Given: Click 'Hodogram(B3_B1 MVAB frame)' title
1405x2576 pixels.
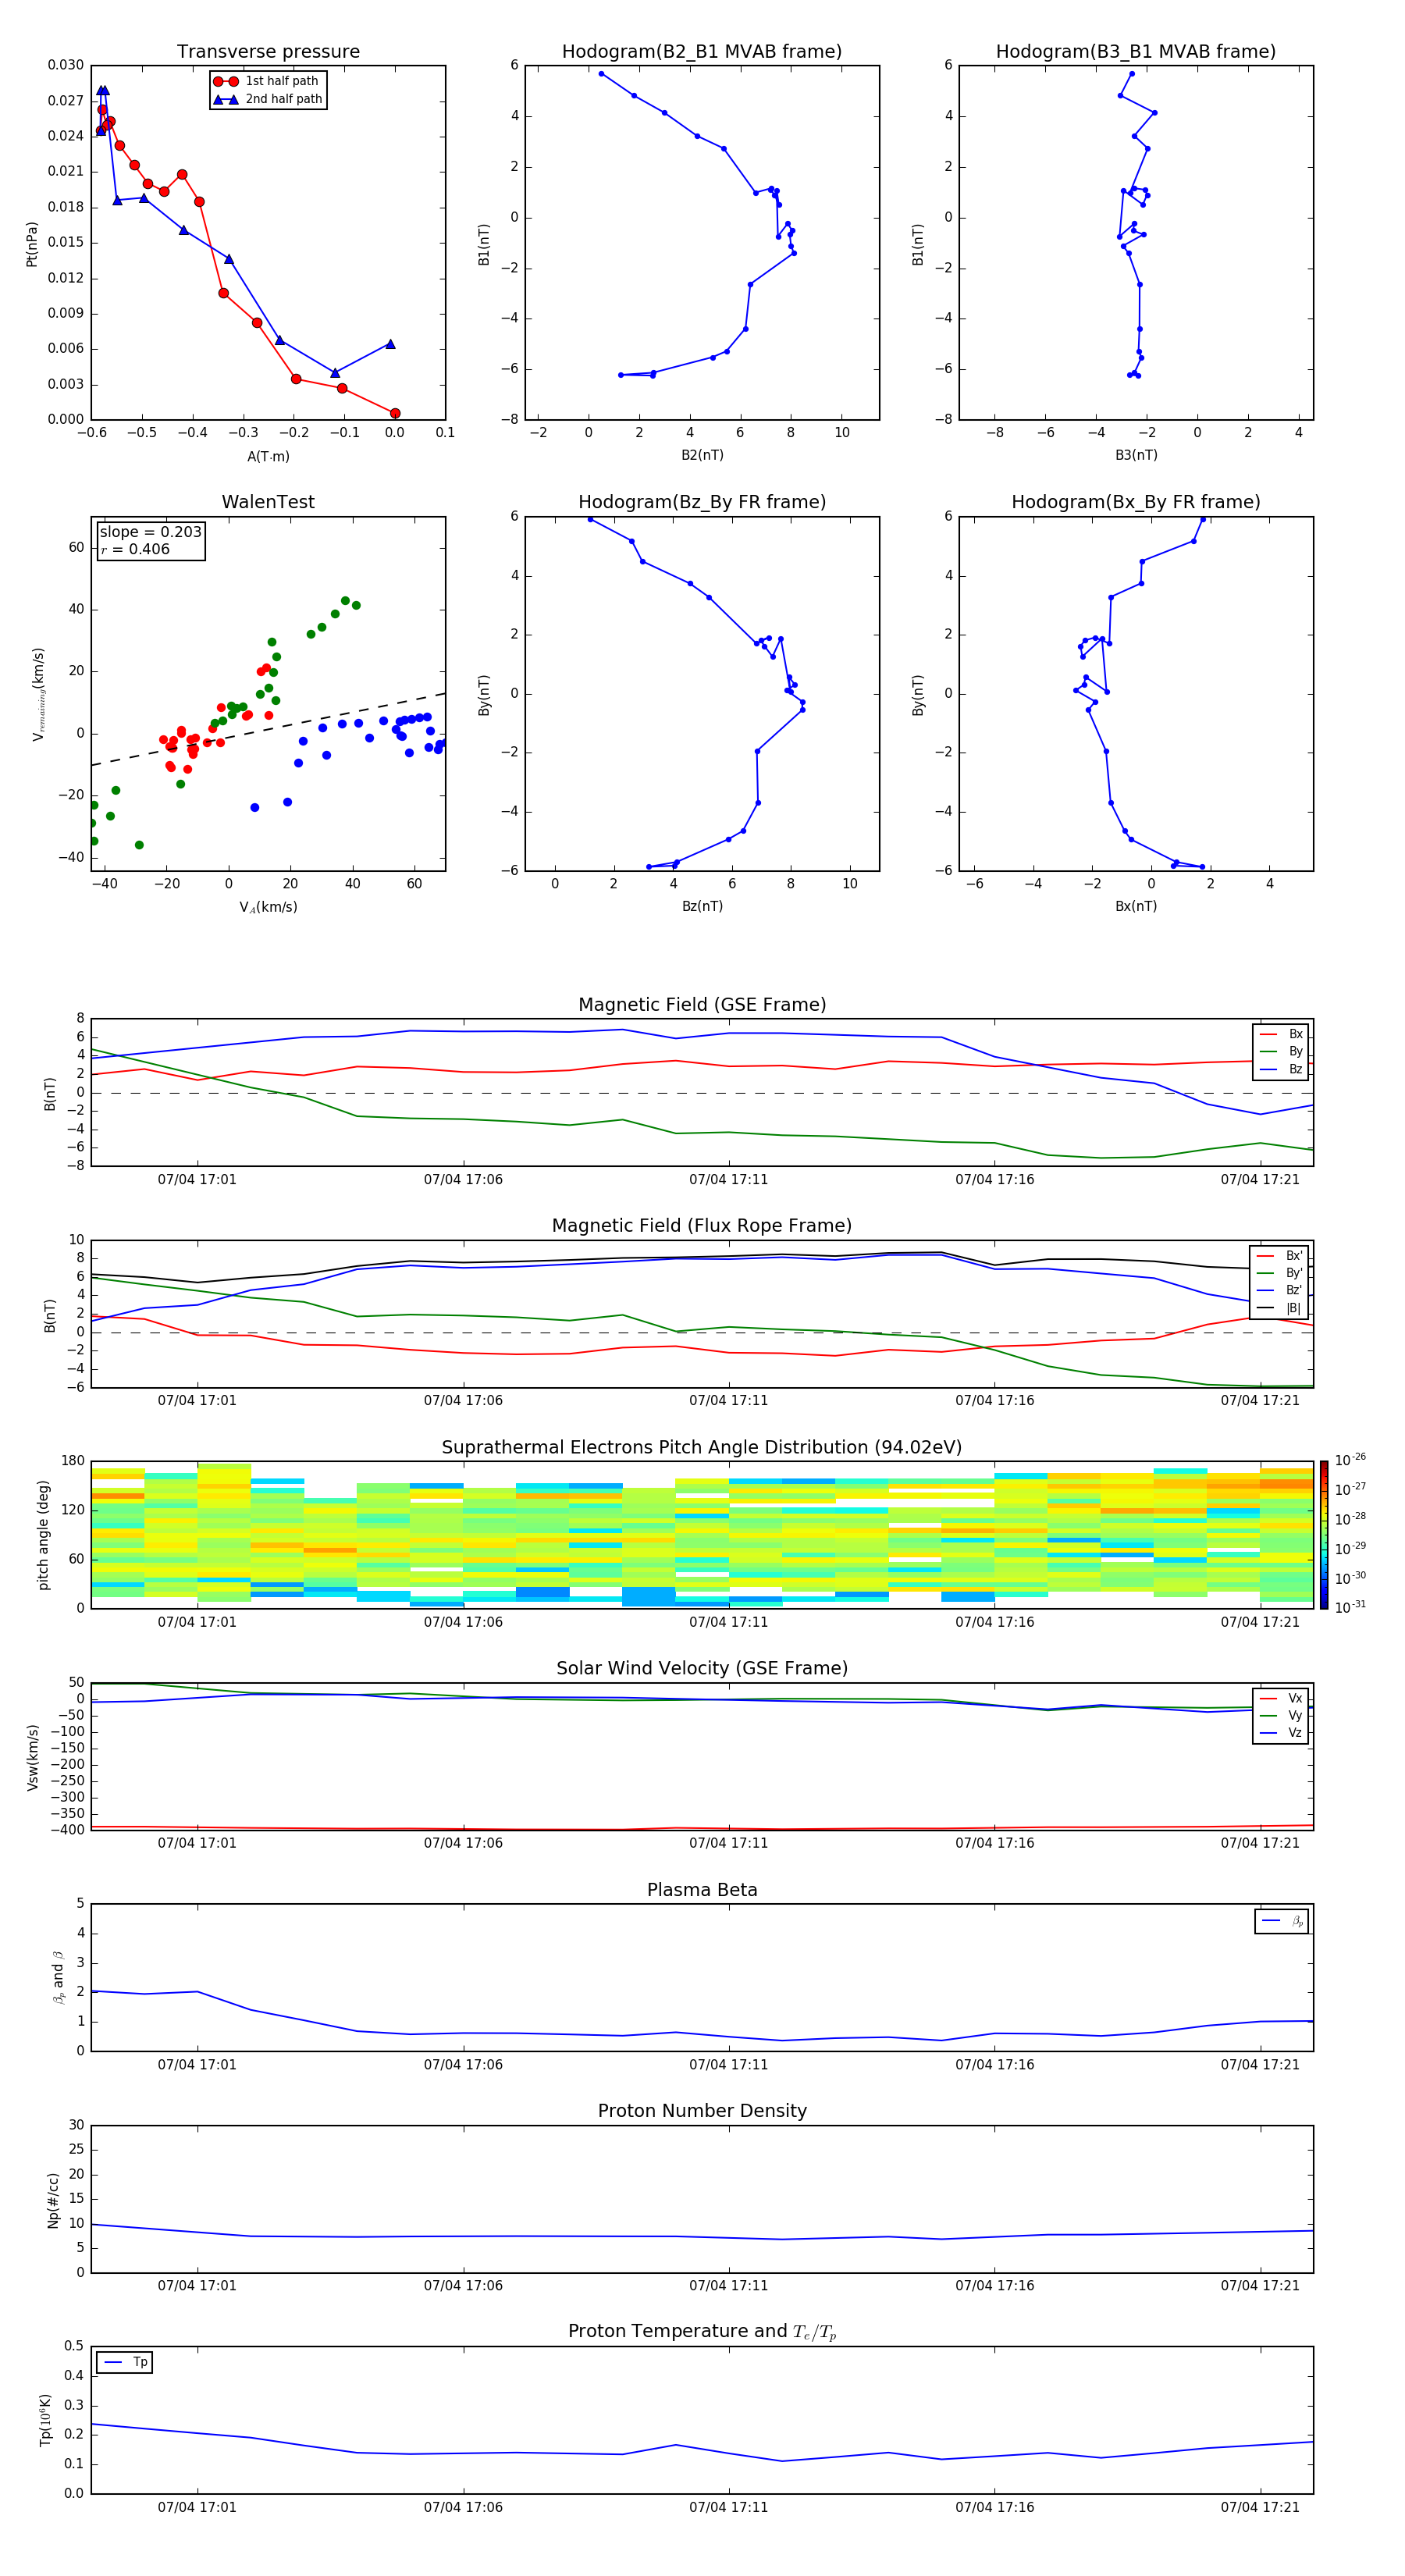Looking at the screenshot, I should coord(1136,52).
